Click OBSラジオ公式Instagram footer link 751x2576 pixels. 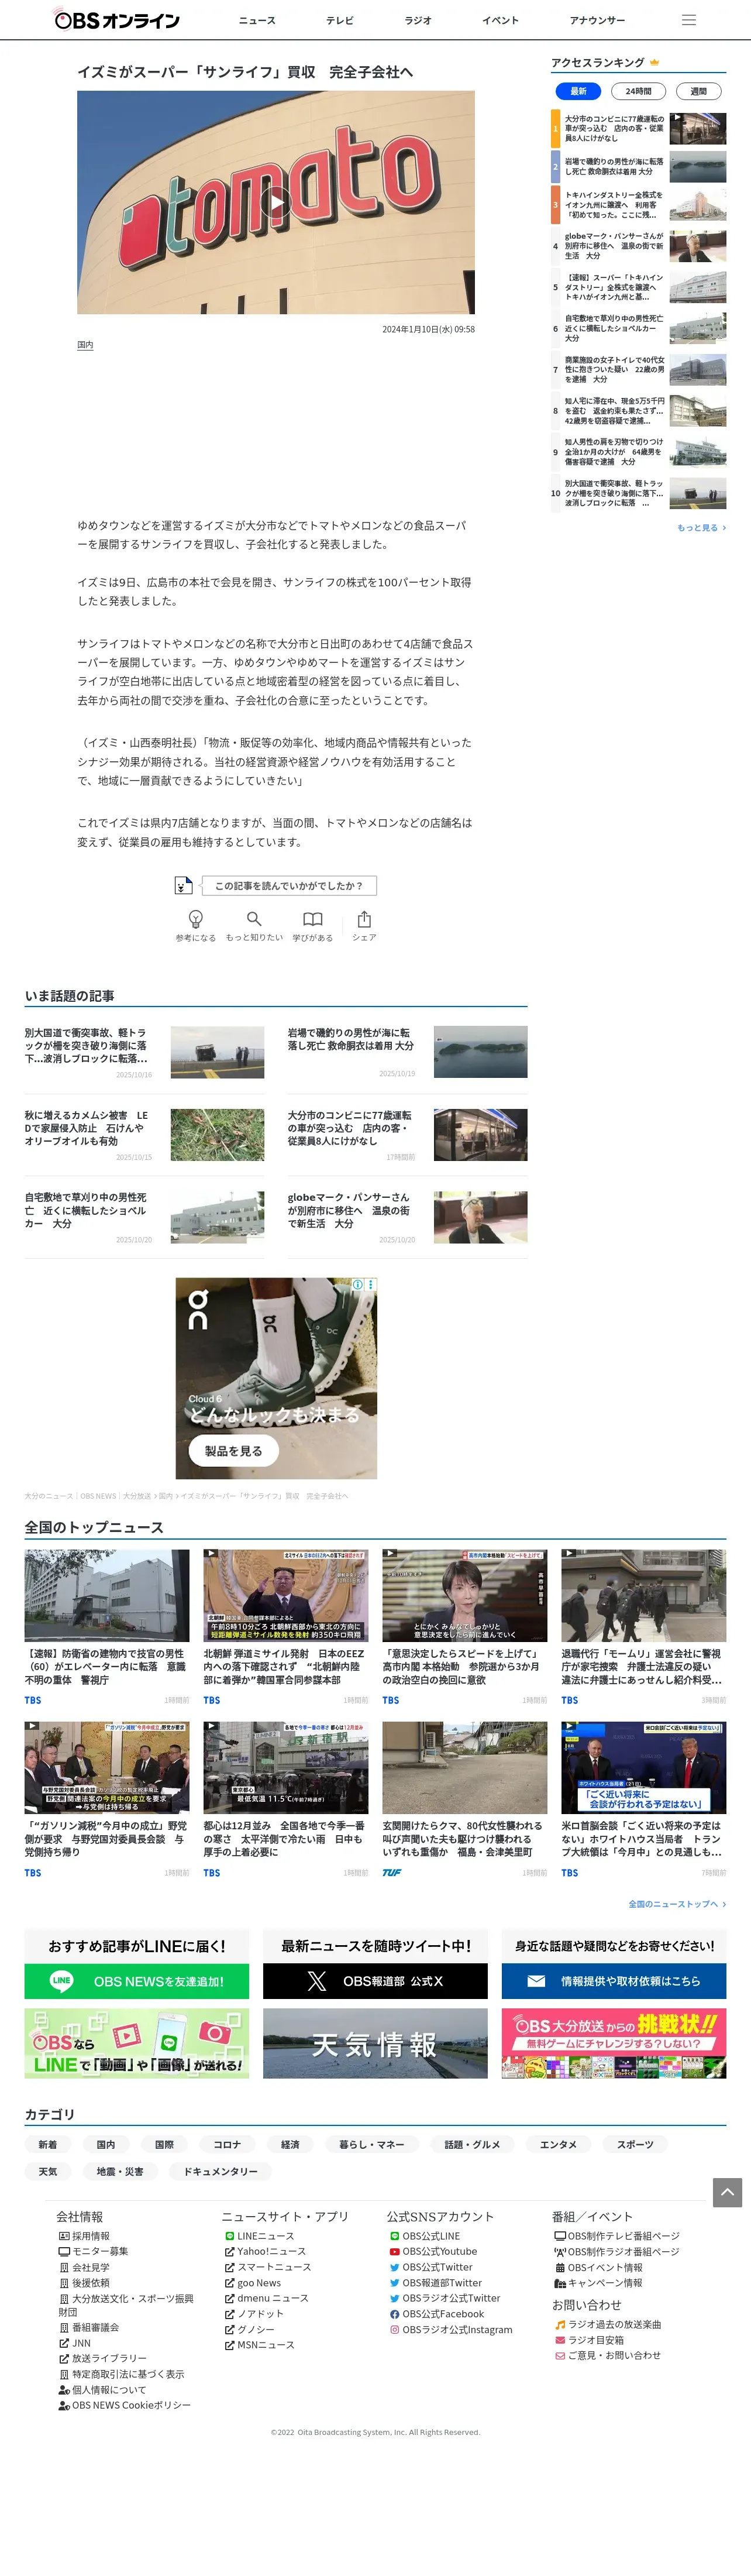(x=451, y=2329)
